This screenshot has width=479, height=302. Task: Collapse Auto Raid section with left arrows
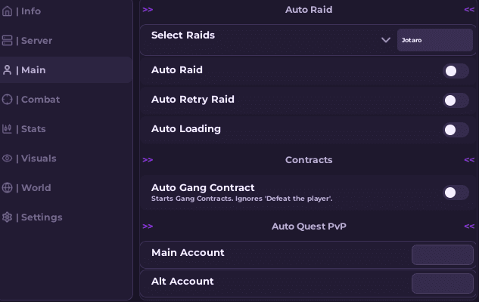tap(148, 10)
